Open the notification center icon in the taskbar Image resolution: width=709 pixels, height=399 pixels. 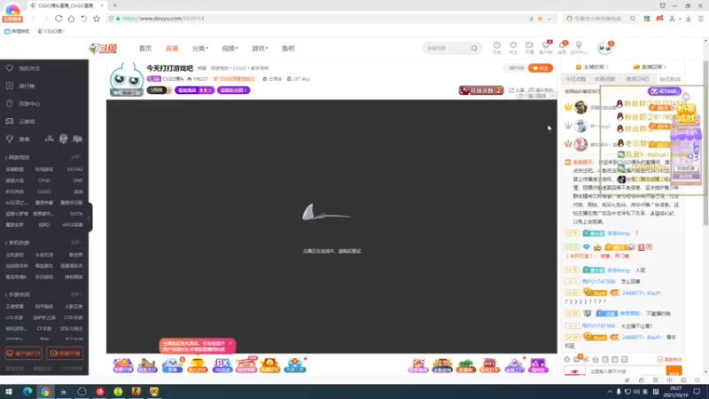697,391
